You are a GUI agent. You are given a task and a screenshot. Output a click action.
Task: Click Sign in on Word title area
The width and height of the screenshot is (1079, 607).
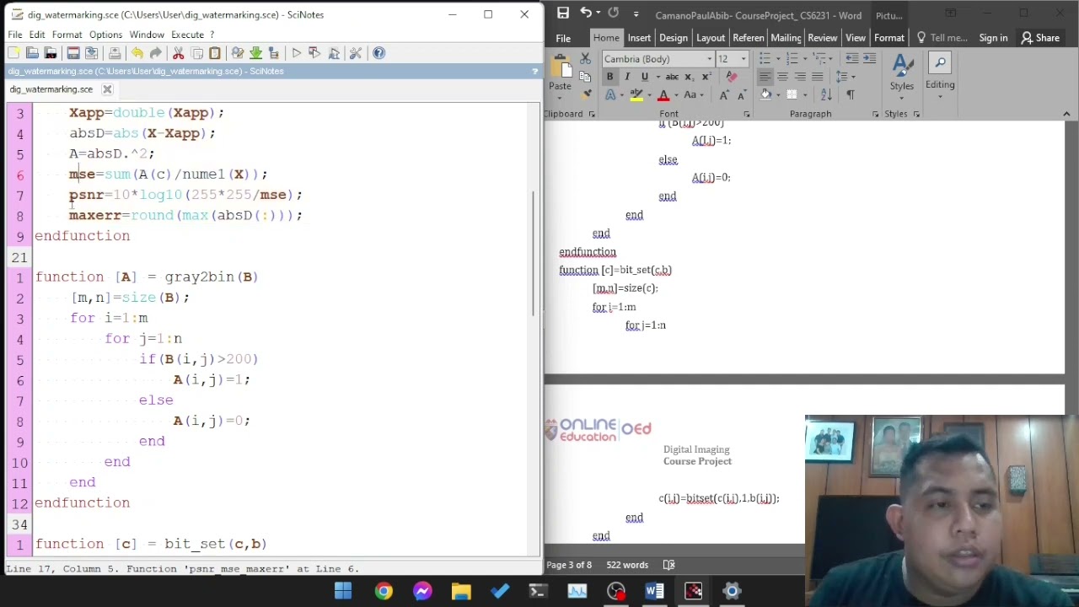[993, 38]
